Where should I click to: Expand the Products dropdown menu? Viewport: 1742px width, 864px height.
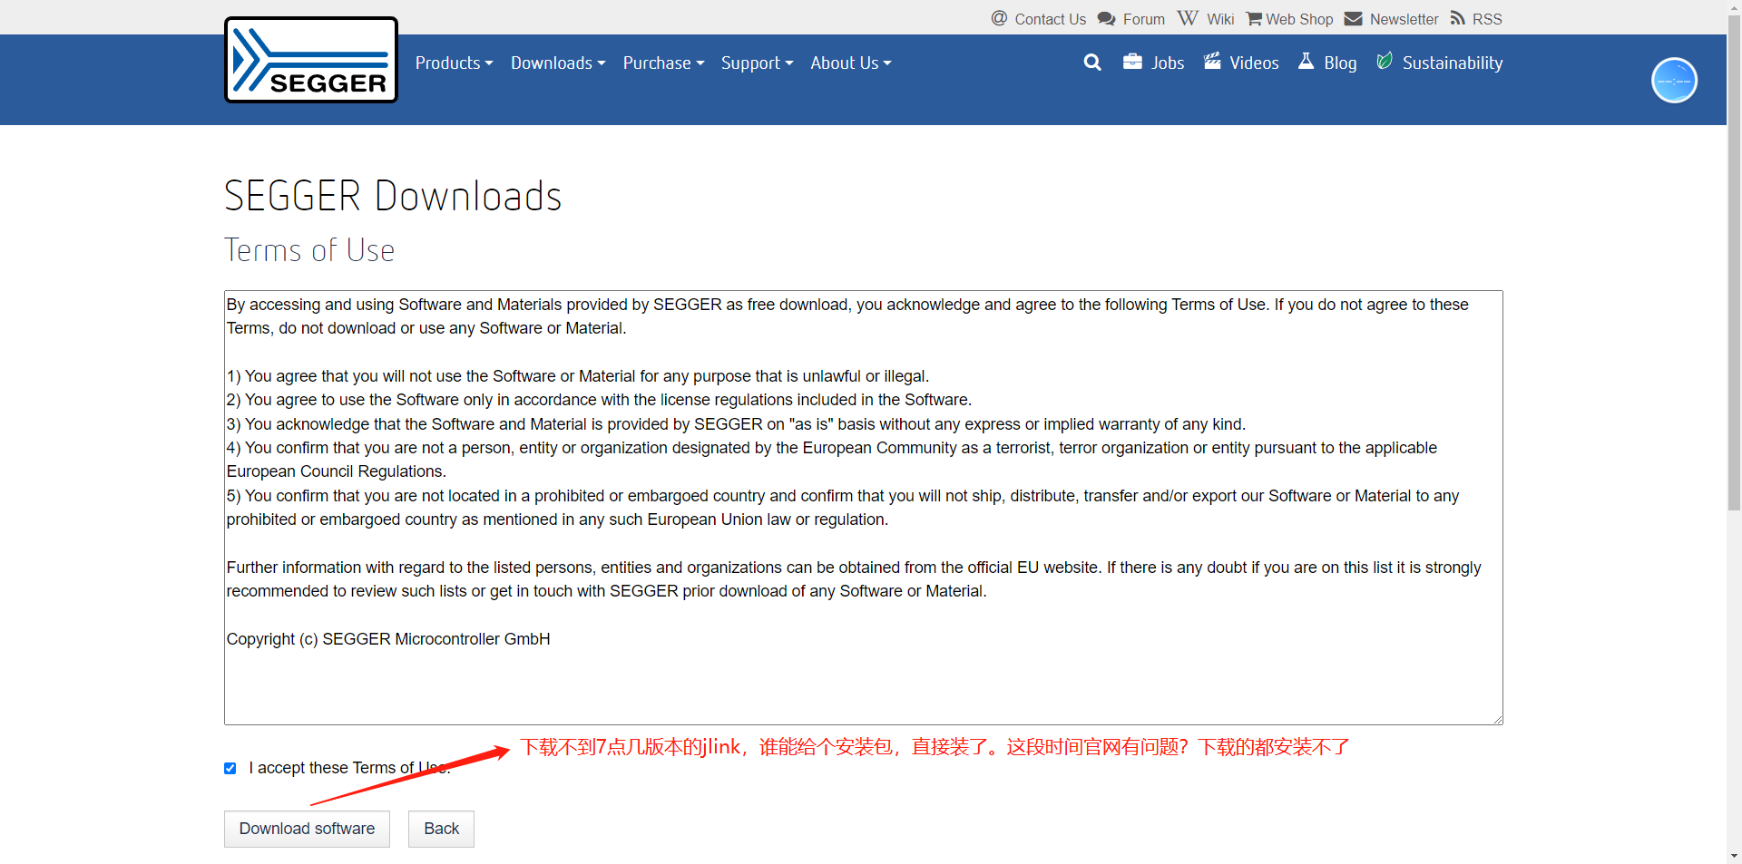point(454,63)
